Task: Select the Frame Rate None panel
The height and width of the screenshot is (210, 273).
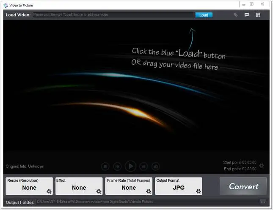Action: pyautogui.click(x=129, y=186)
